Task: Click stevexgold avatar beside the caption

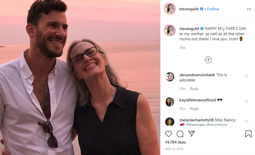Action: [x=169, y=30]
